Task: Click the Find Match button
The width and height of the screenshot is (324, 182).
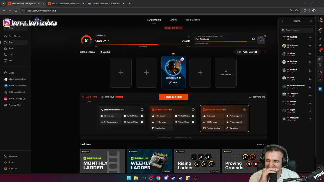Action: [173, 97]
